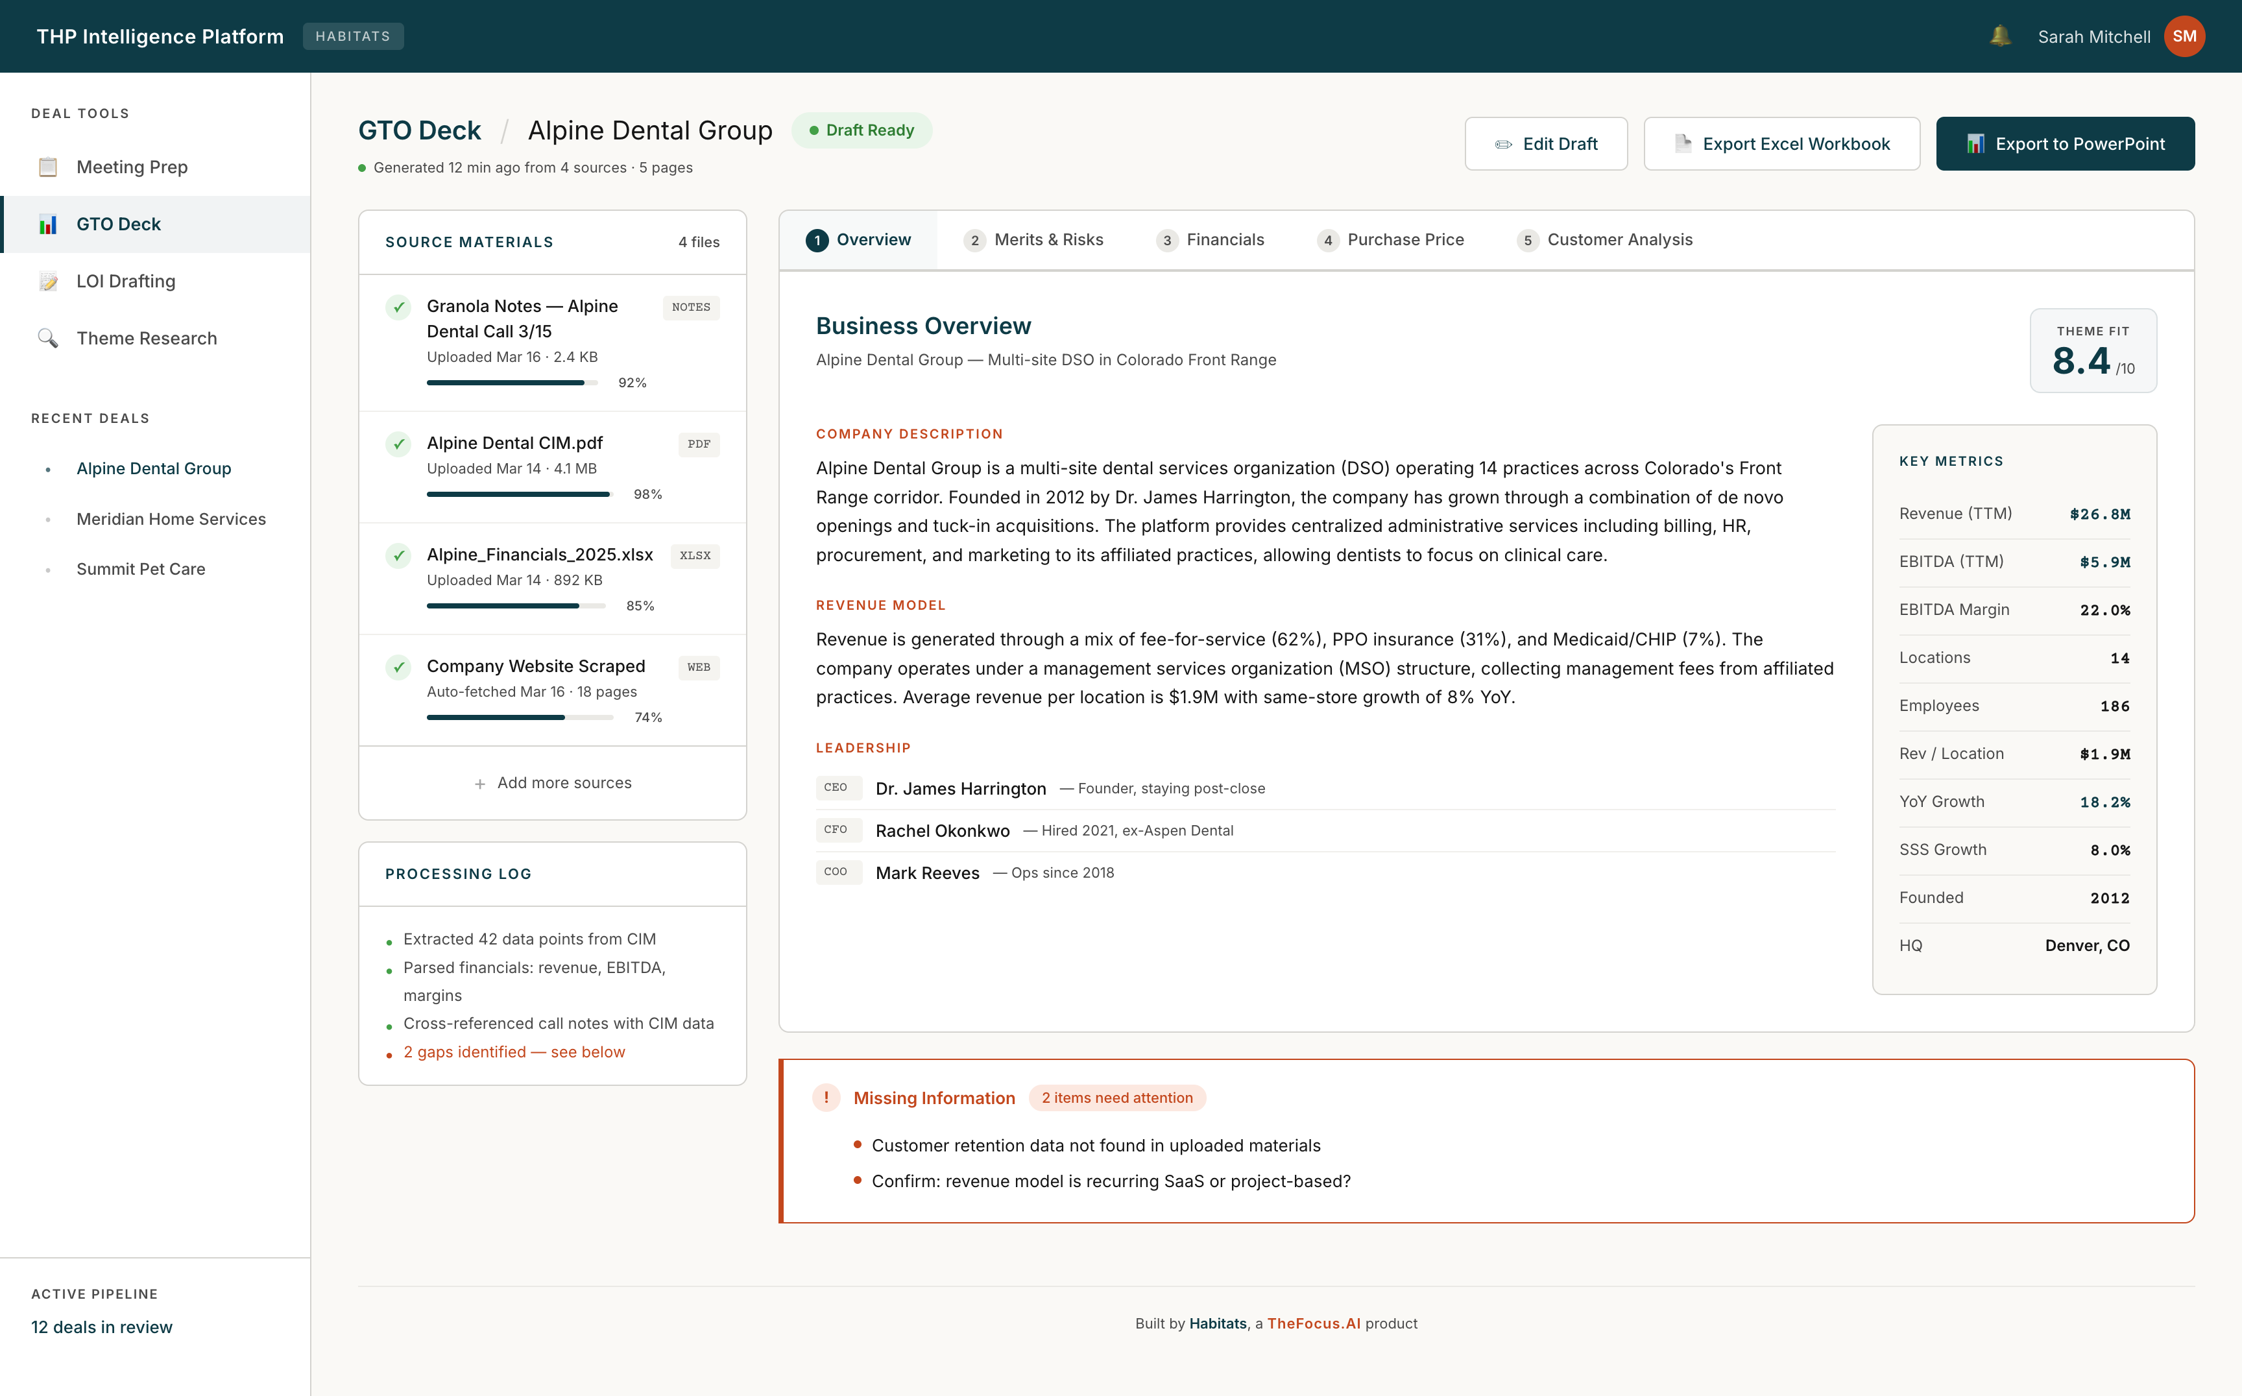The height and width of the screenshot is (1396, 2242).
Task: Open the Meridian Home Services recent deal
Action: click(x=171, y=519)
